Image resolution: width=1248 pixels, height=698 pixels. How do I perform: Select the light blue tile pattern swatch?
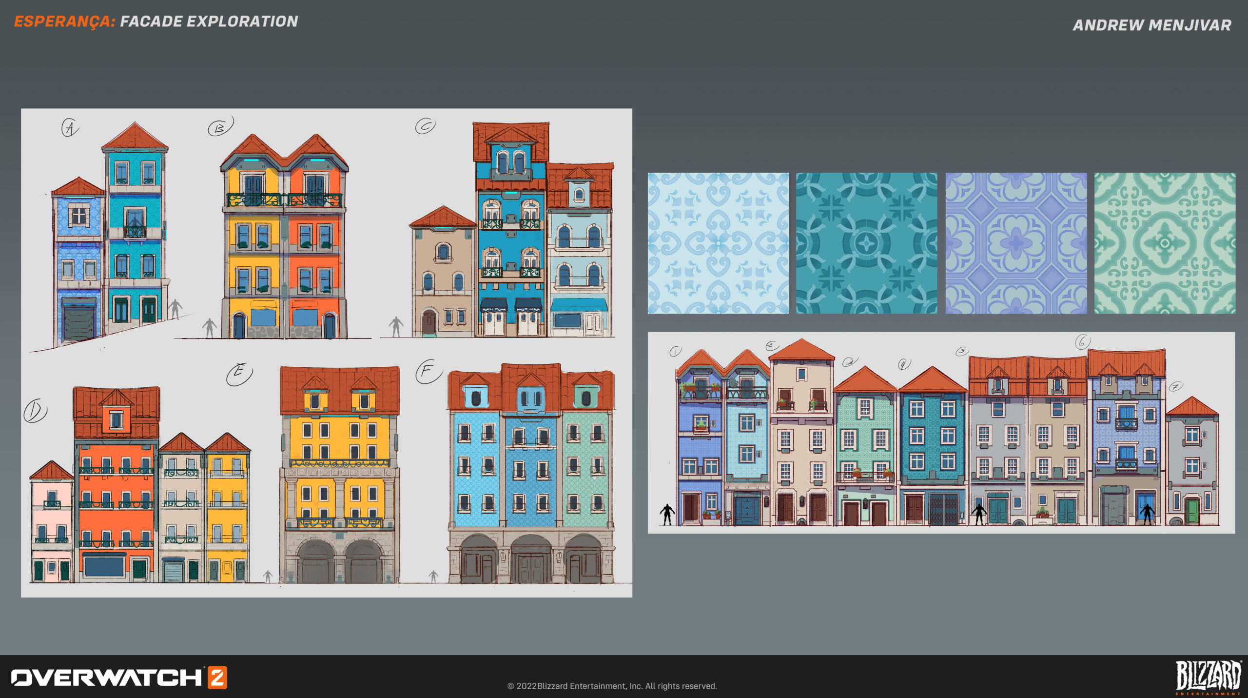[718, 243]
